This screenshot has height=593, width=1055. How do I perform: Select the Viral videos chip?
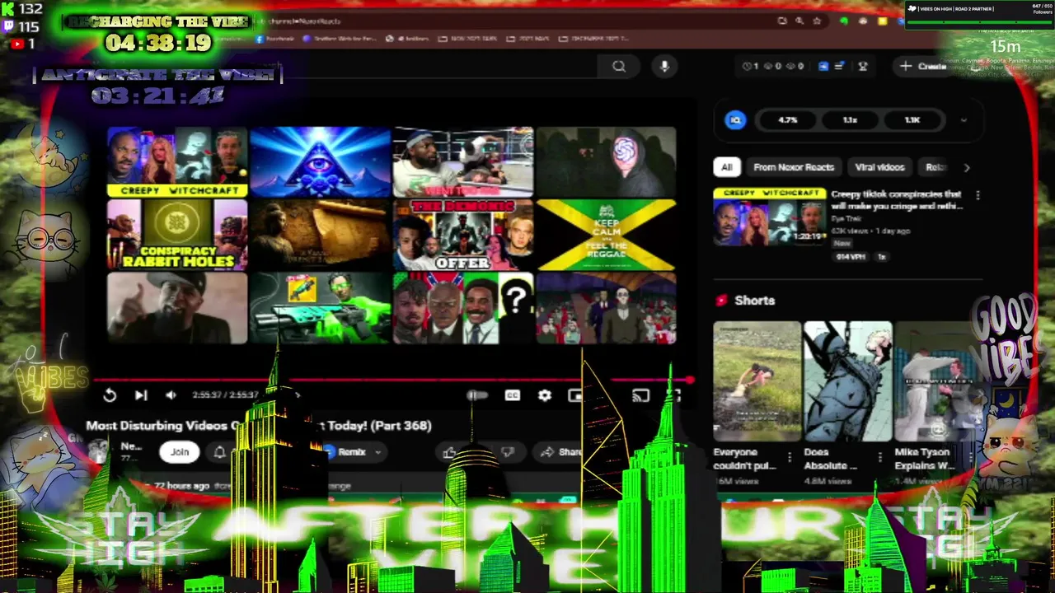click(879, 167)
